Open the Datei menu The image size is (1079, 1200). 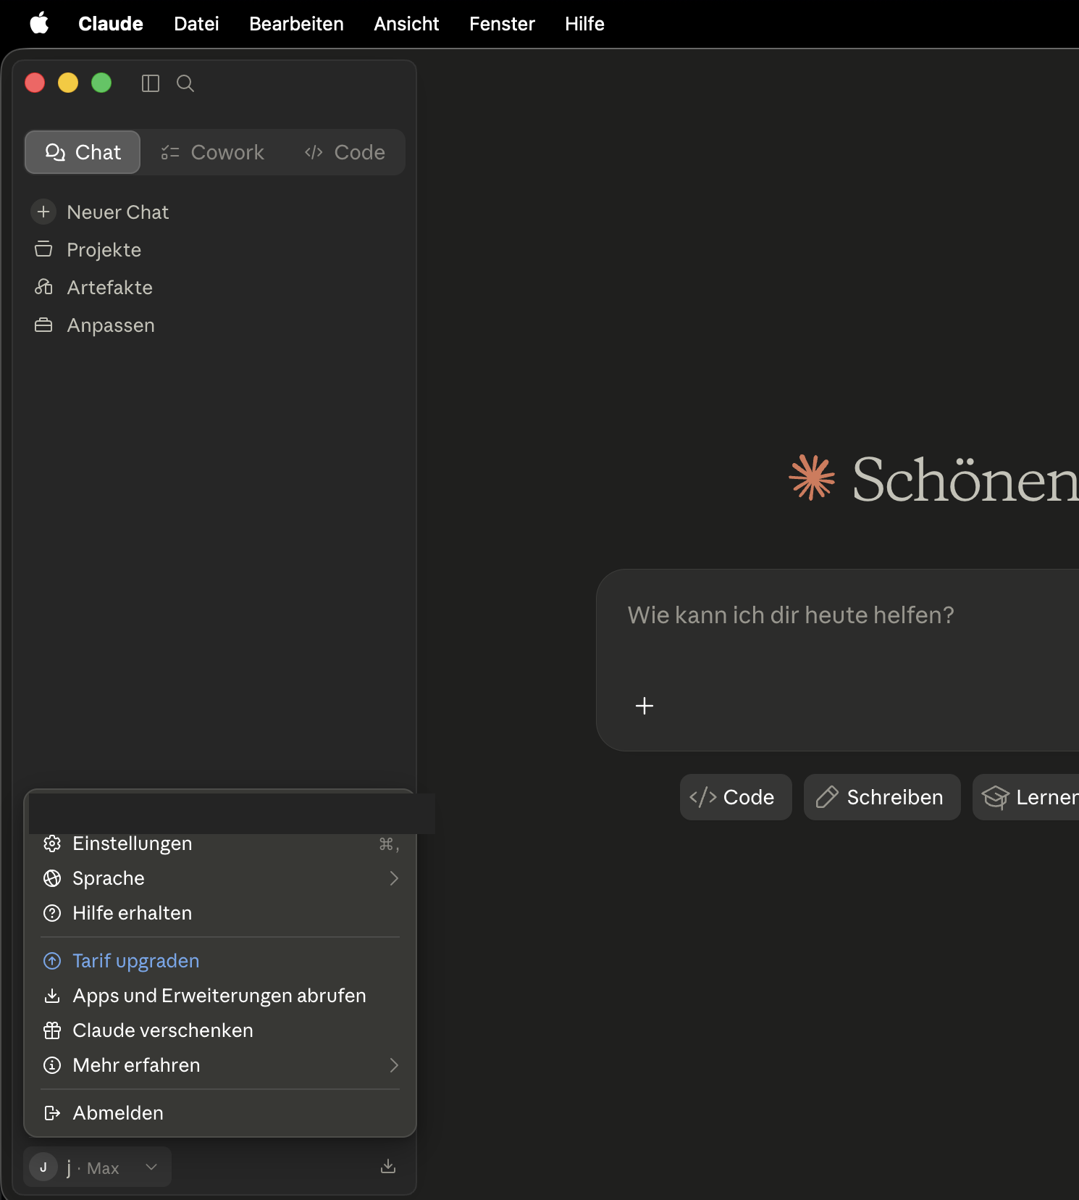coord(196,23)
